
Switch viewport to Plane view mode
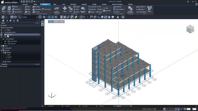[56, 22]
